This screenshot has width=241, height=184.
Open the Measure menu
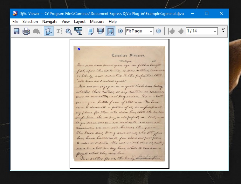97,22
